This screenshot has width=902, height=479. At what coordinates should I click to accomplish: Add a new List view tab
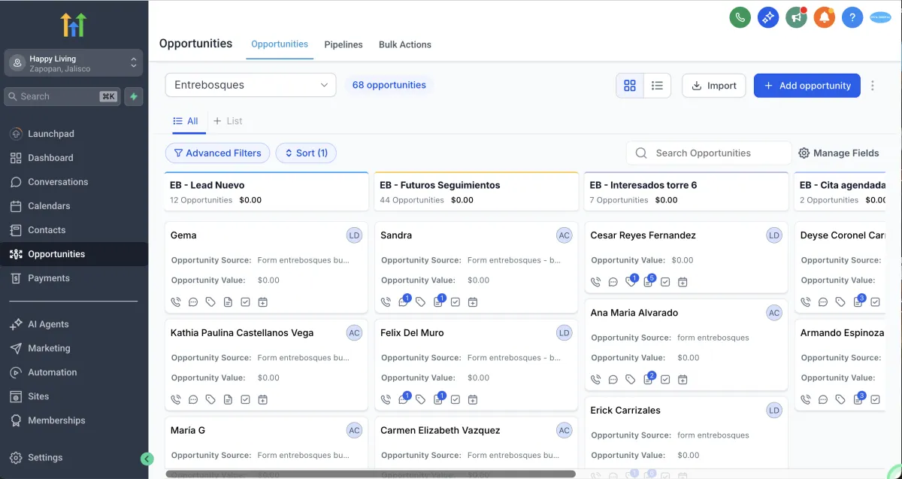(x=228, y=121)
